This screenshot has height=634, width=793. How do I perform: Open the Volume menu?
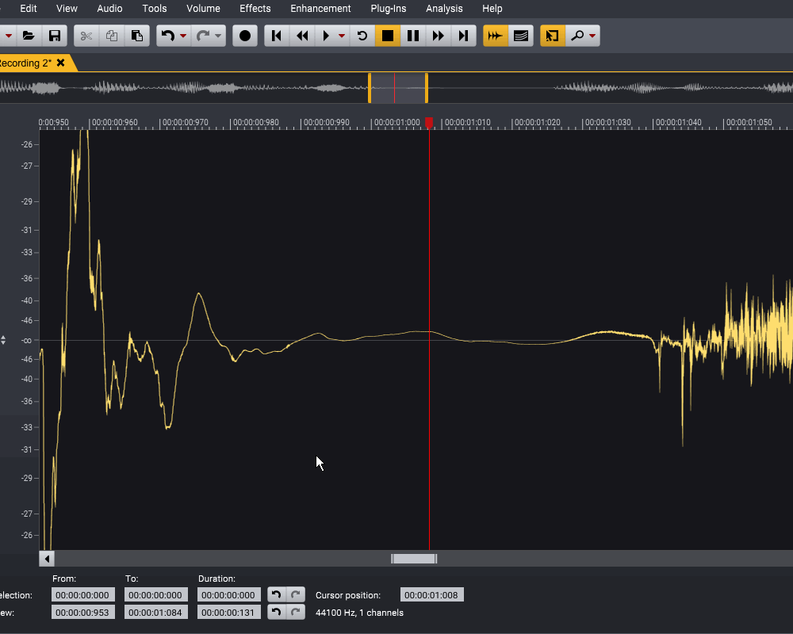(203, 9)
